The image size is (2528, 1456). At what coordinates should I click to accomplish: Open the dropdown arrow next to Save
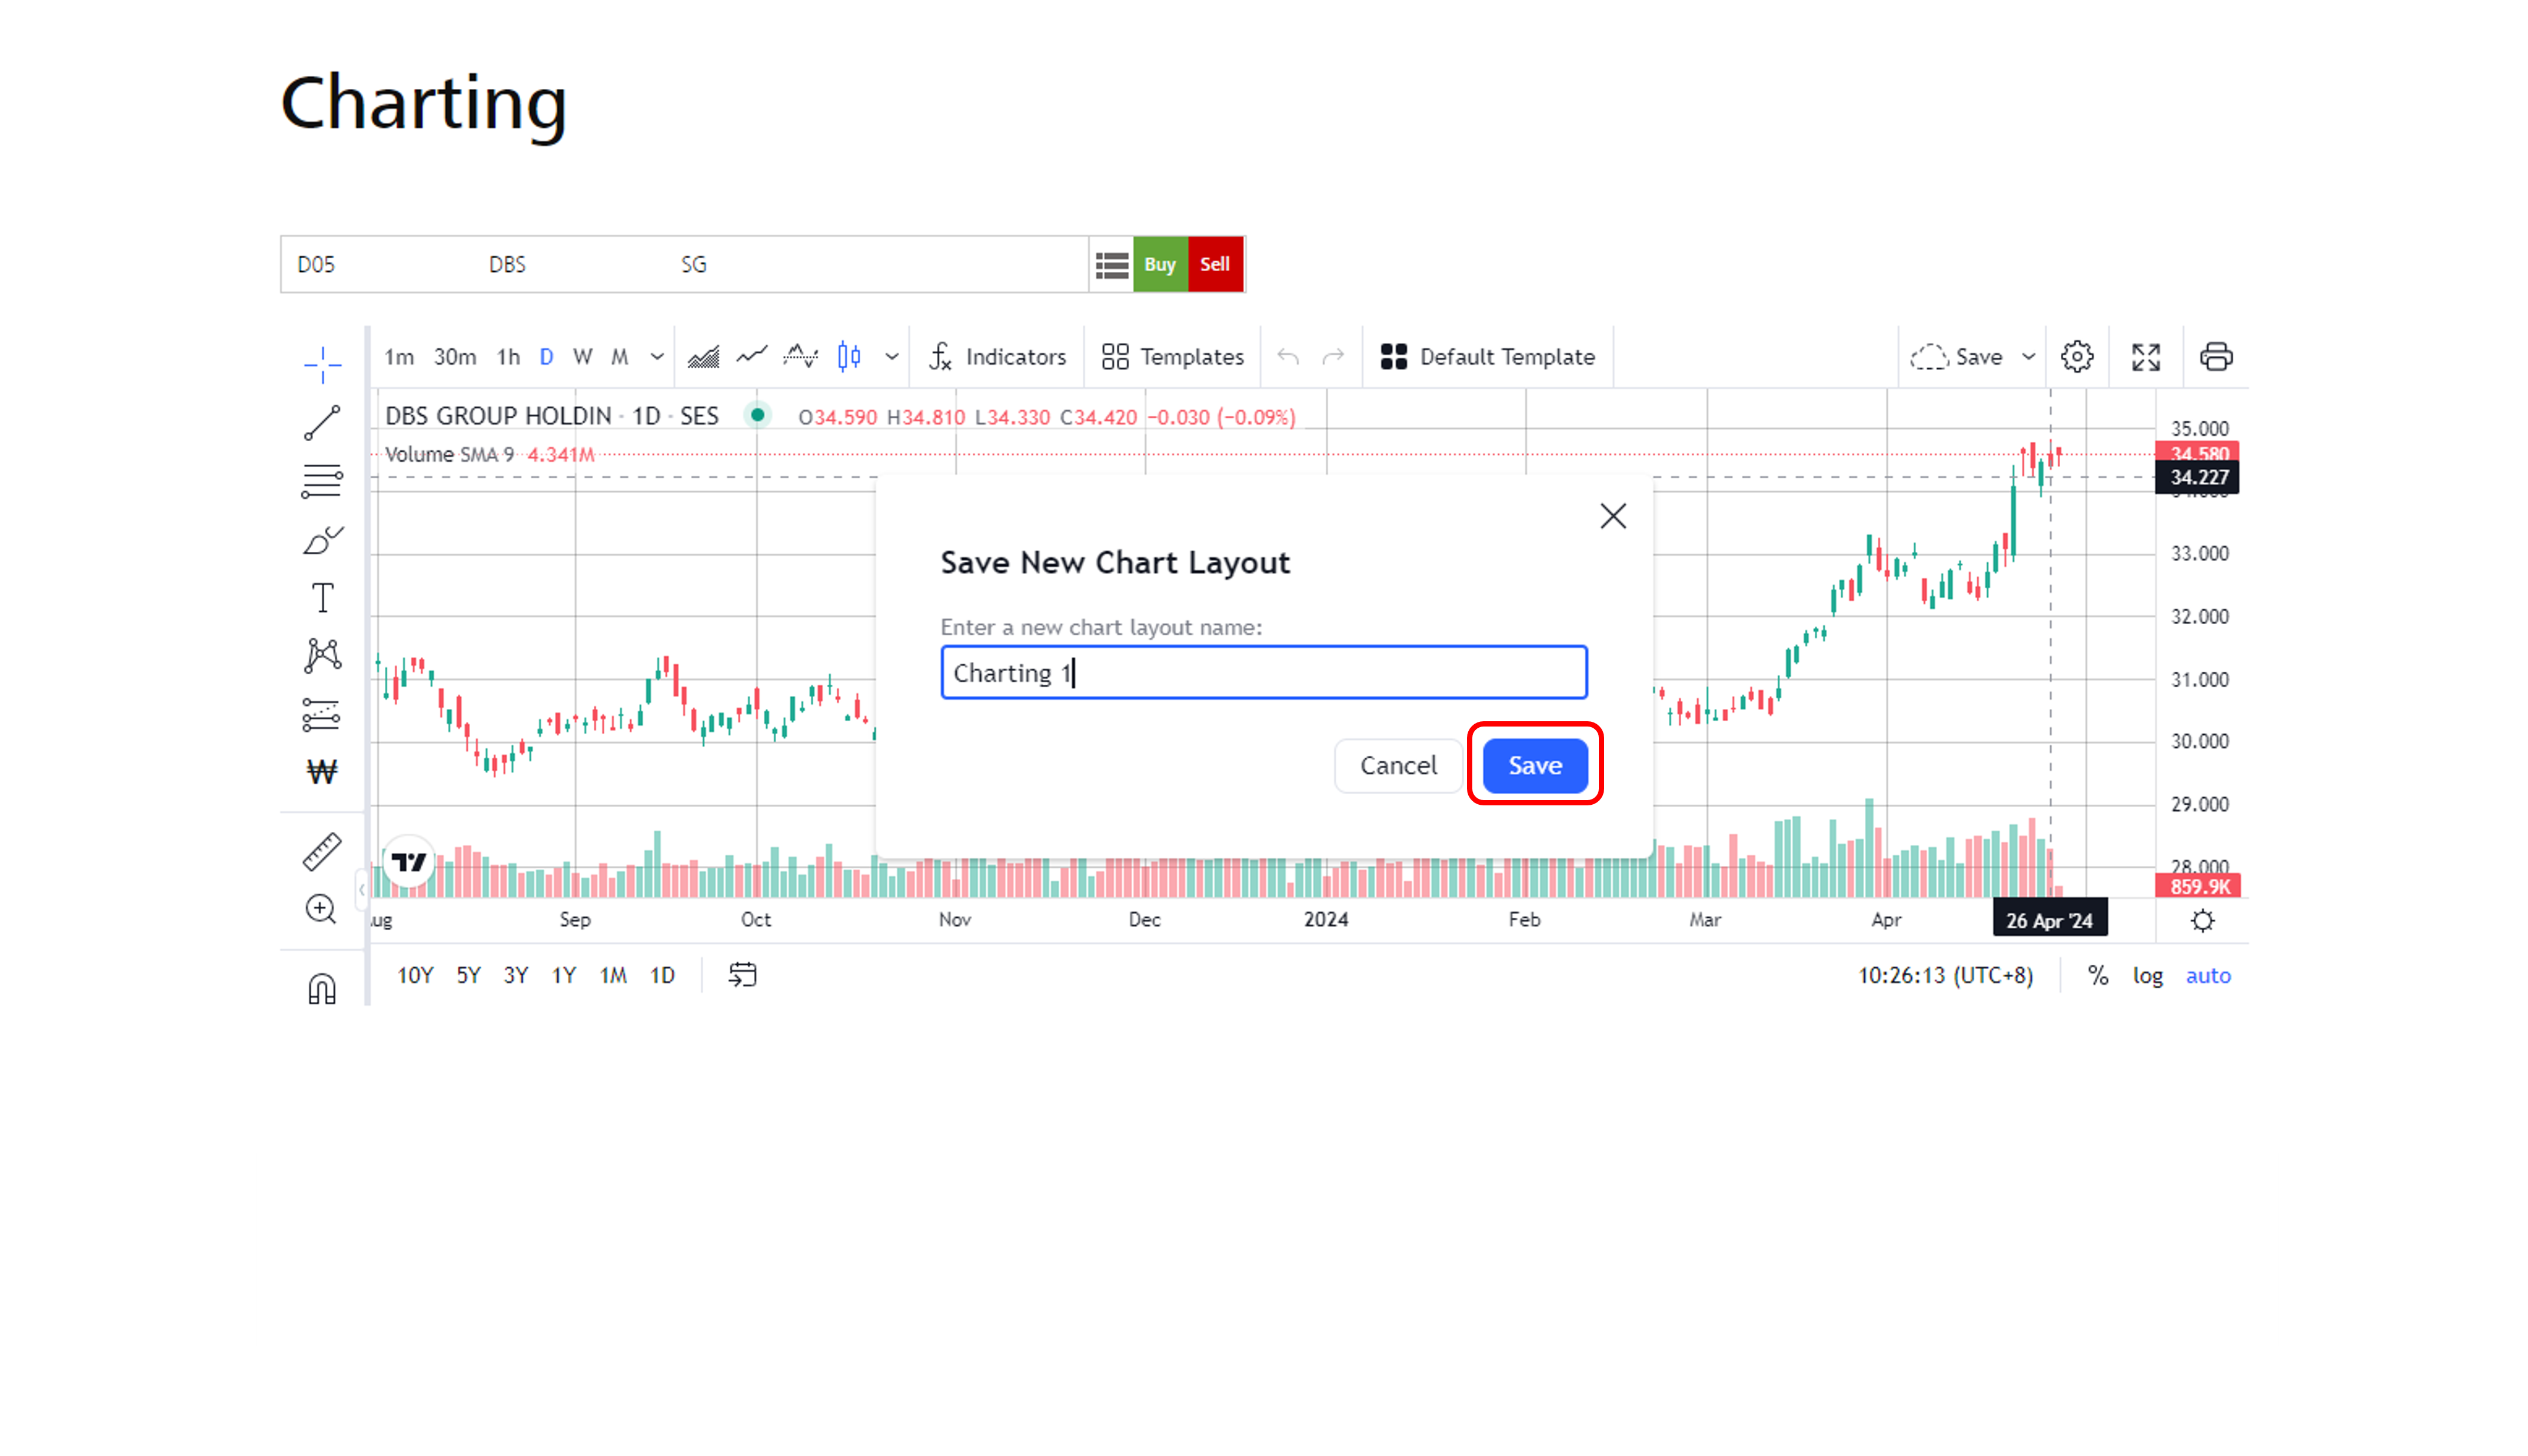pyautogui.click(x=2029, y=357)
